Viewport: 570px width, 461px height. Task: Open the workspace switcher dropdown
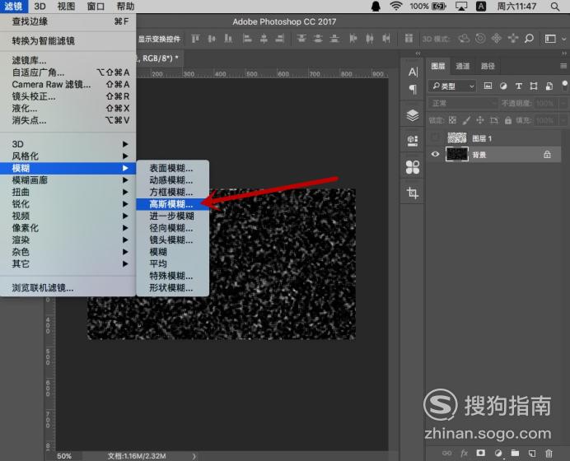pyautogui.click(x=554, y=39)
